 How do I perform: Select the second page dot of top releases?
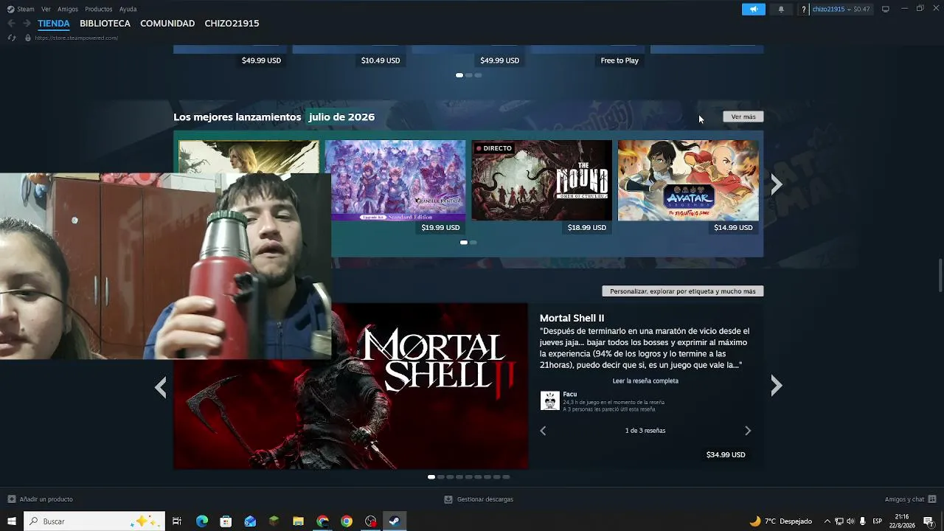click(473, 243)
